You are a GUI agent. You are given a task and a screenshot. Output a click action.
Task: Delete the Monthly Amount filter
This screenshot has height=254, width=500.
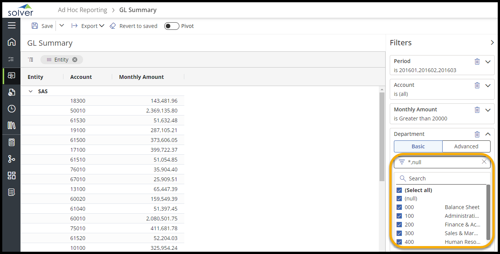(x=477, y=110)
